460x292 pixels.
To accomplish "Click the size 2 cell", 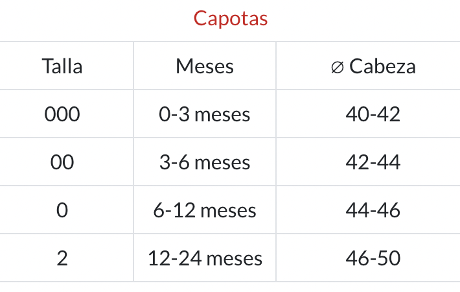I will (x=62, y=258).
